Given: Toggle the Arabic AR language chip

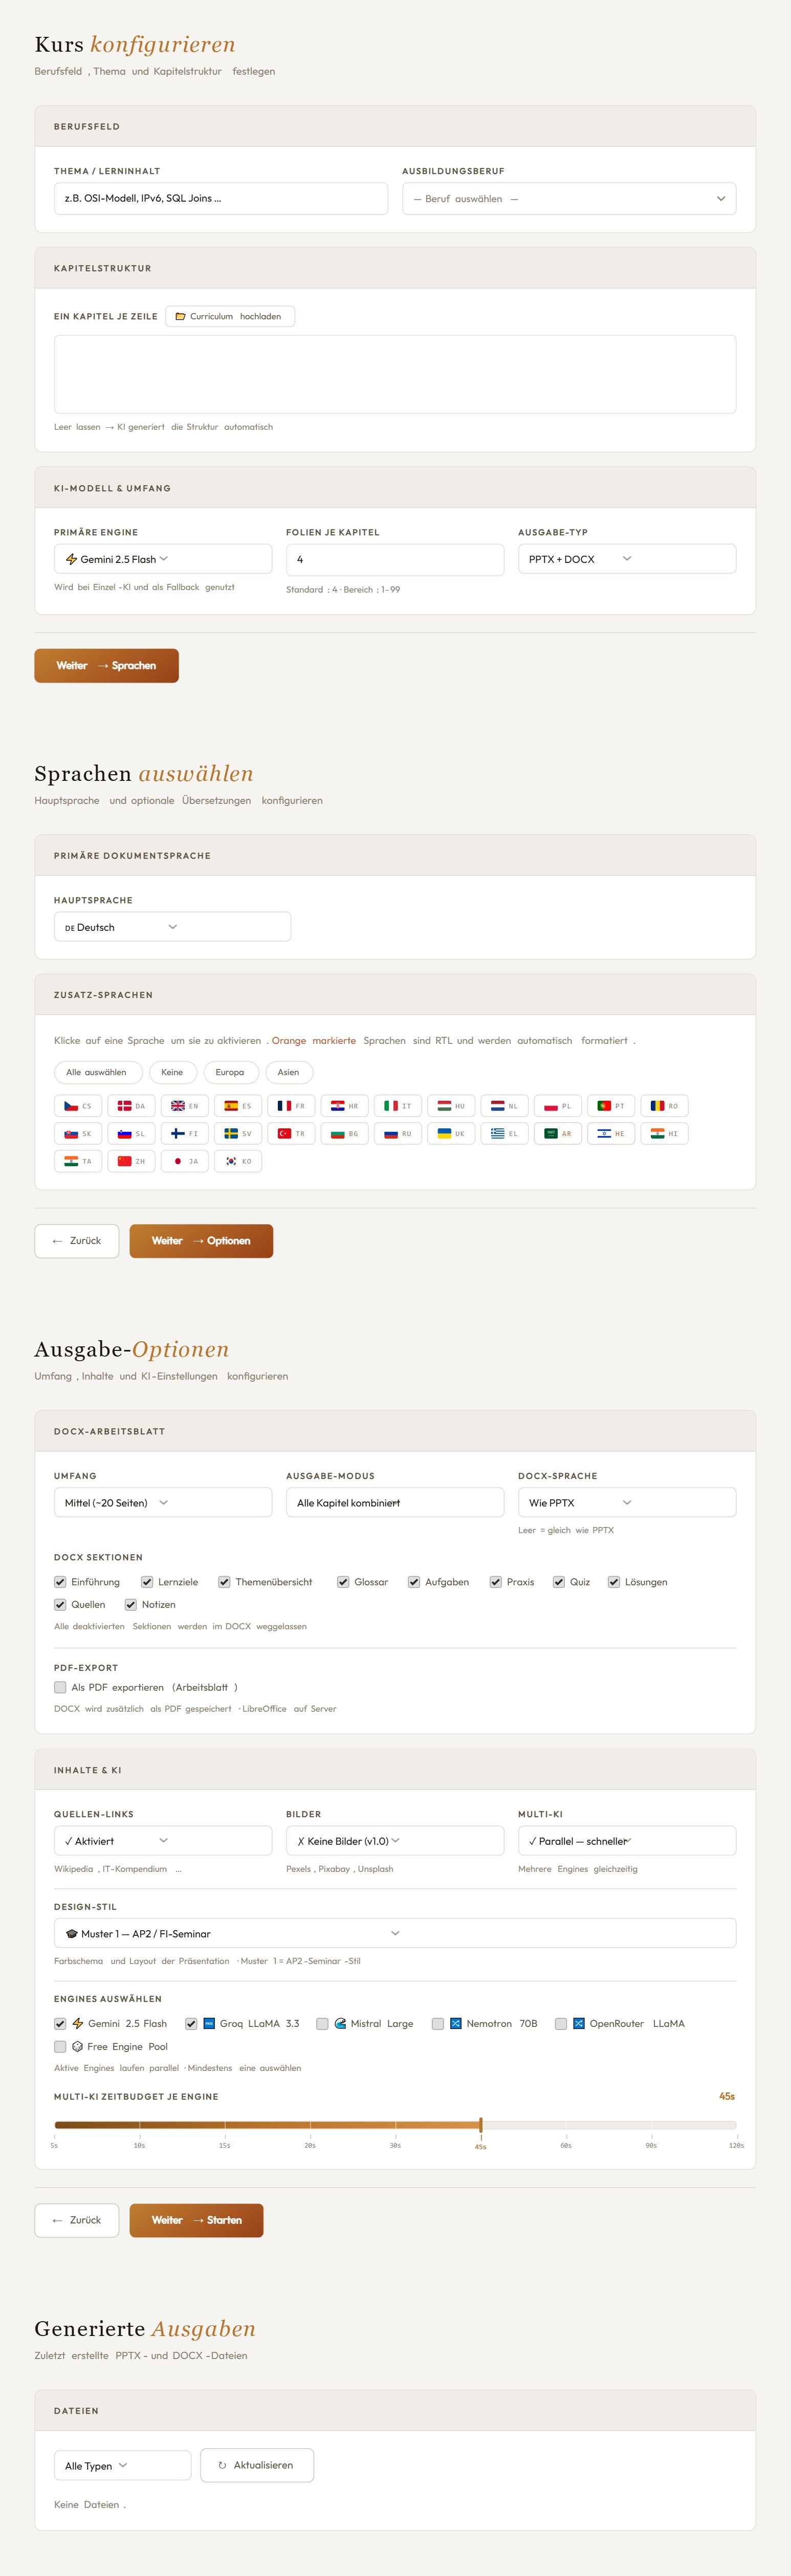Looking at the screenshot, I should pos(558,1134).
